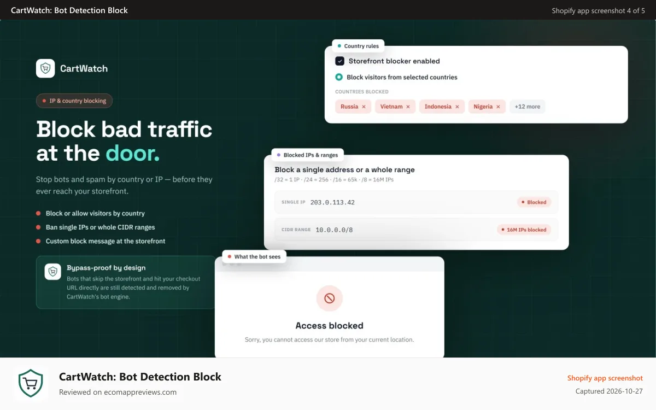Click the CartWatch: Bot Detection Block footer title
This screenshot has height=410, width=656.
[140, 377]
